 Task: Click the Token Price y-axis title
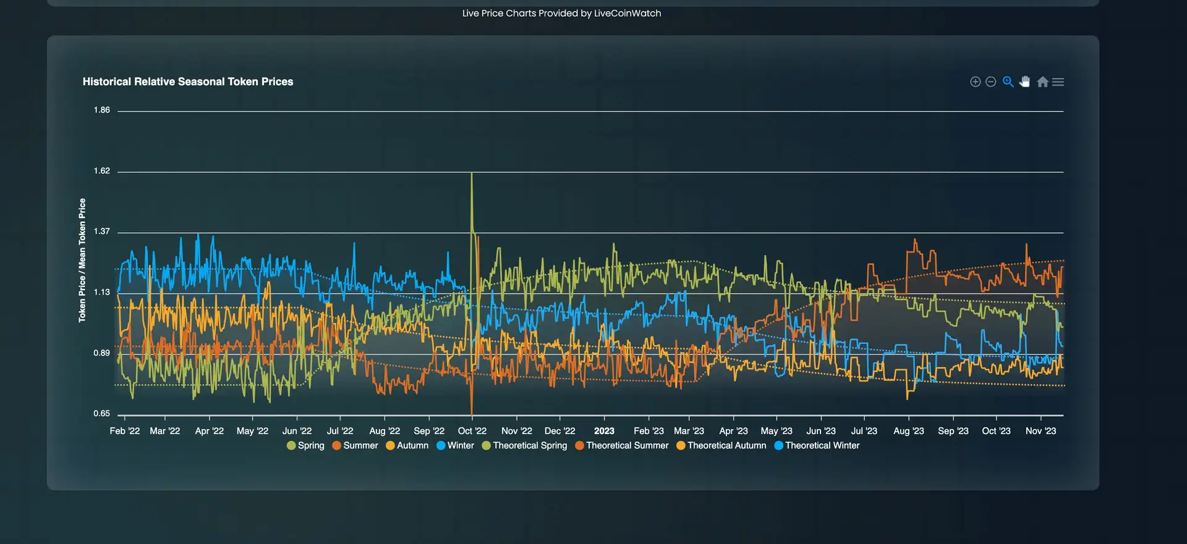point(82,260)
